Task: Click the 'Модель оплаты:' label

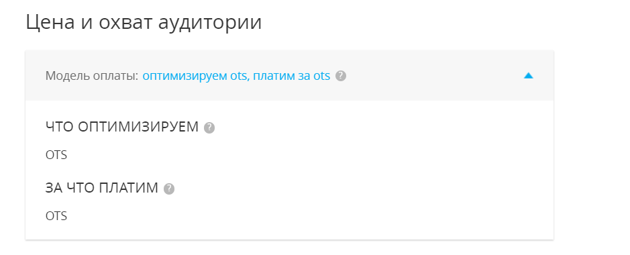Action: [x=92, y=76]
